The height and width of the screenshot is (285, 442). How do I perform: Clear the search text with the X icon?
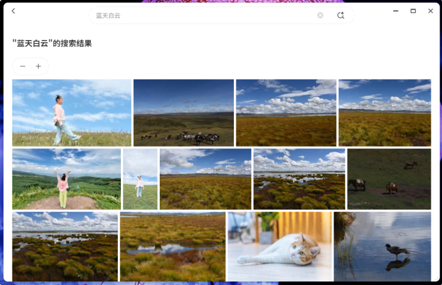point(320,15)
